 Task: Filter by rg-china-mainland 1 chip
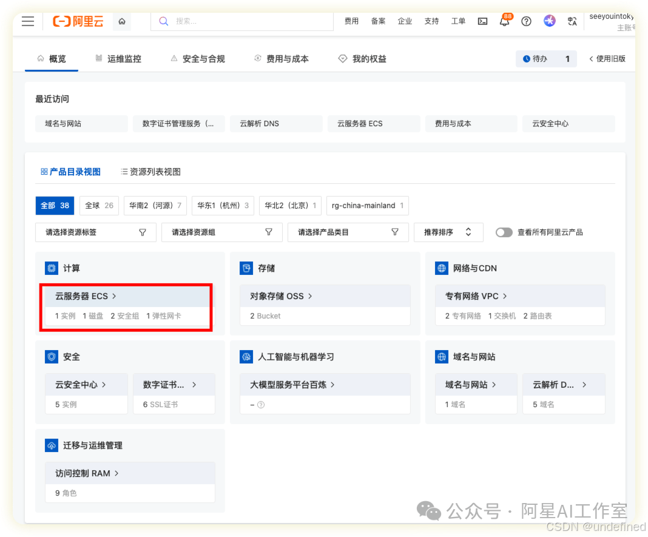[x=368, y=206]
